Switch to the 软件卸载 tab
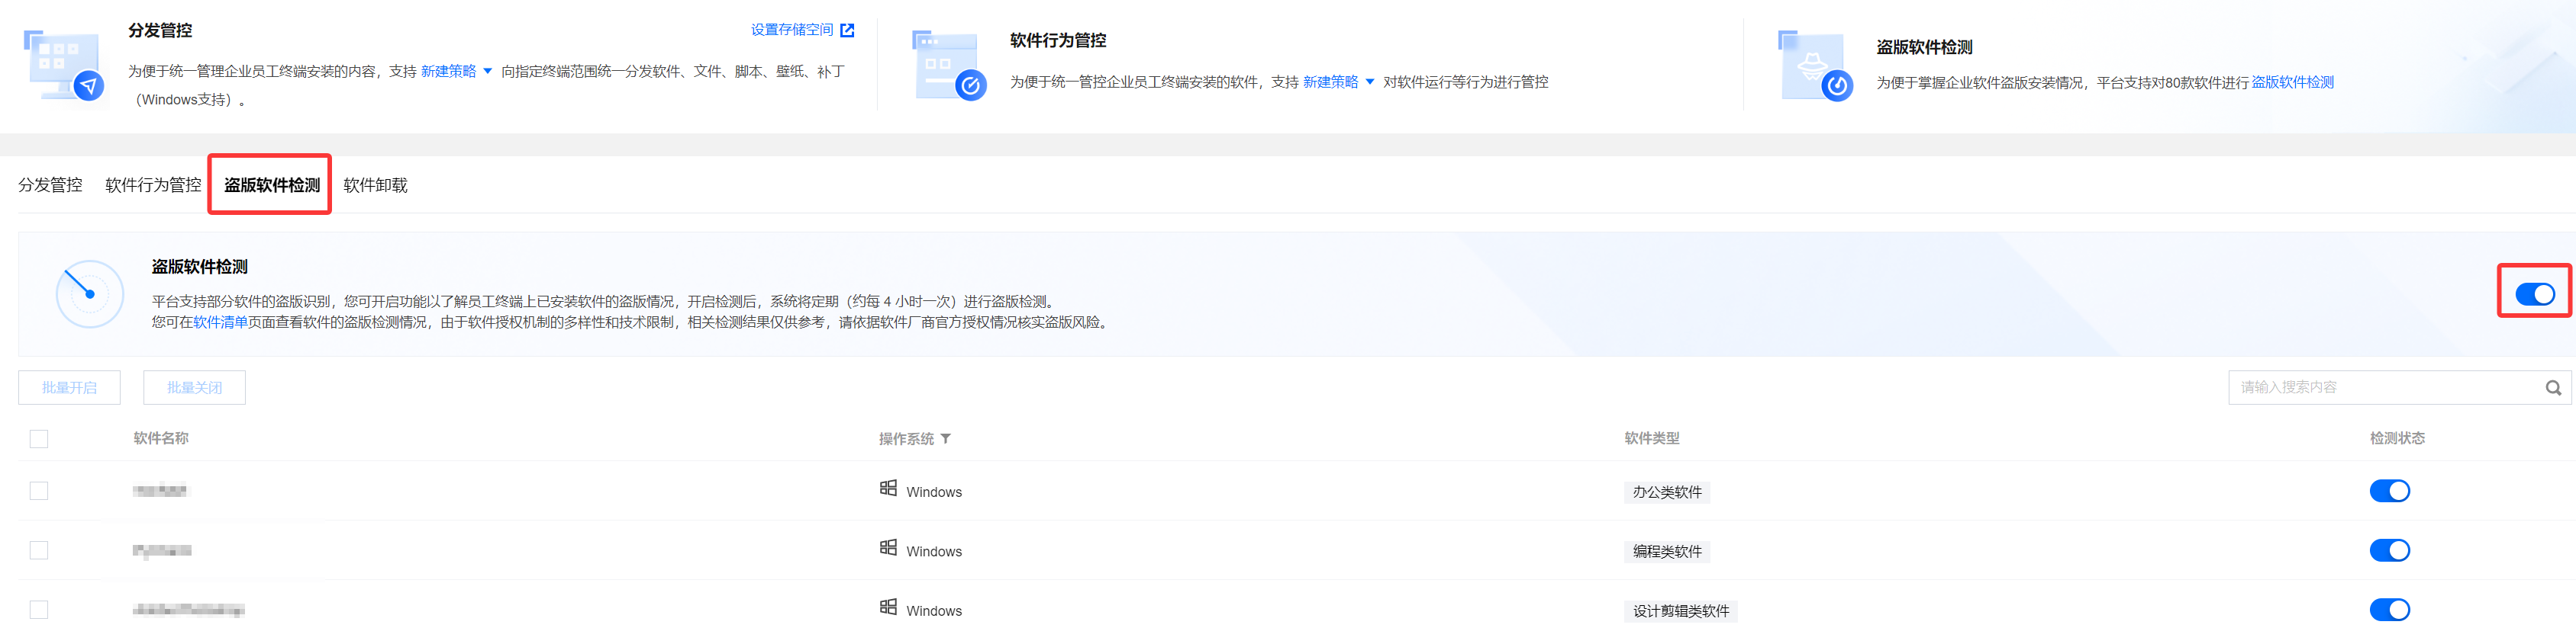2576x628 pixels. 375,184
